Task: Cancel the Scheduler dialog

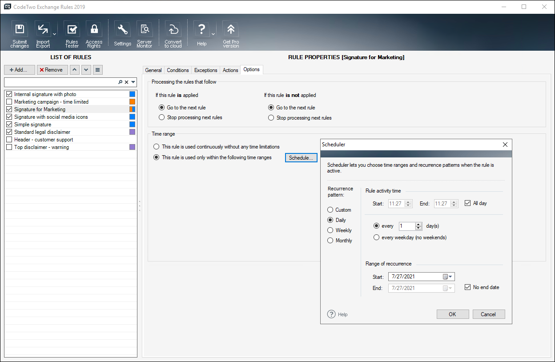Action: [x=488, y=314]
